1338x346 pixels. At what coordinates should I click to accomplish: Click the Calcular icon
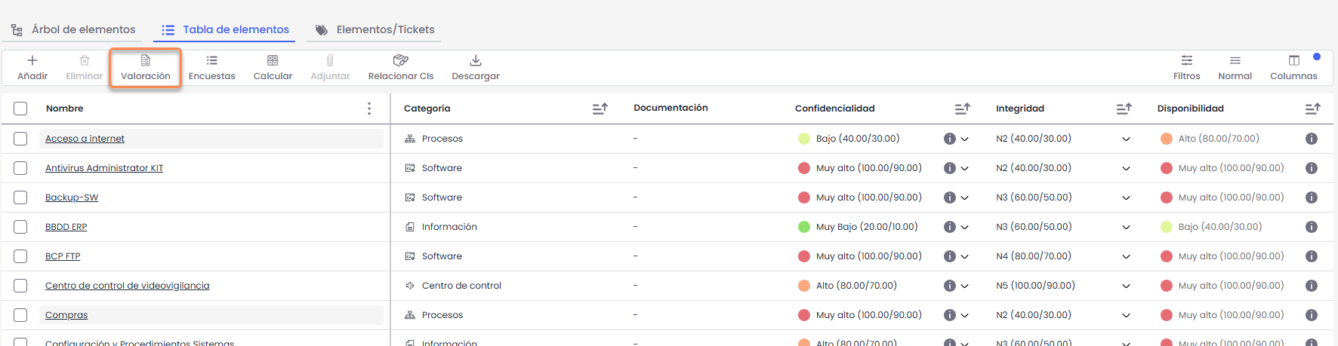(x=273, y=61)
